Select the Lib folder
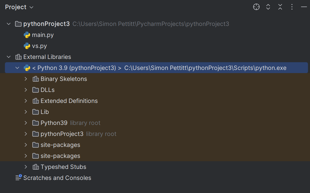 (45, 112)
